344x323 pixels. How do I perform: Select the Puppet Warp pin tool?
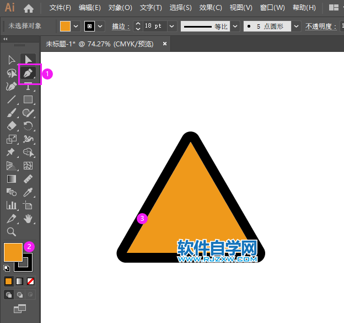click(10, 152)
